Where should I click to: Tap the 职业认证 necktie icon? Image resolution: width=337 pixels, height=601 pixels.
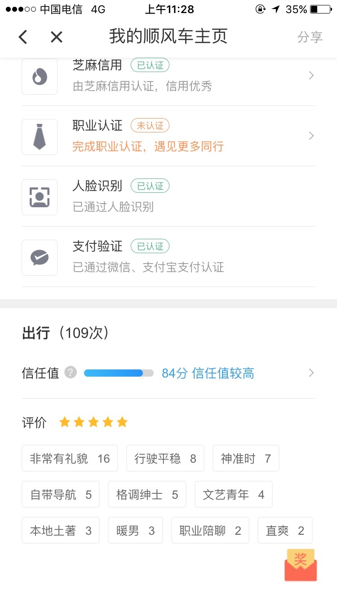(40, 137)
